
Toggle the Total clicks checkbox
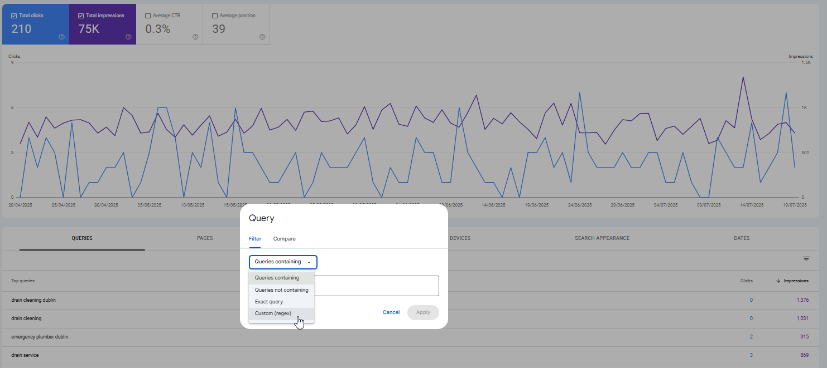coord(14,16)
